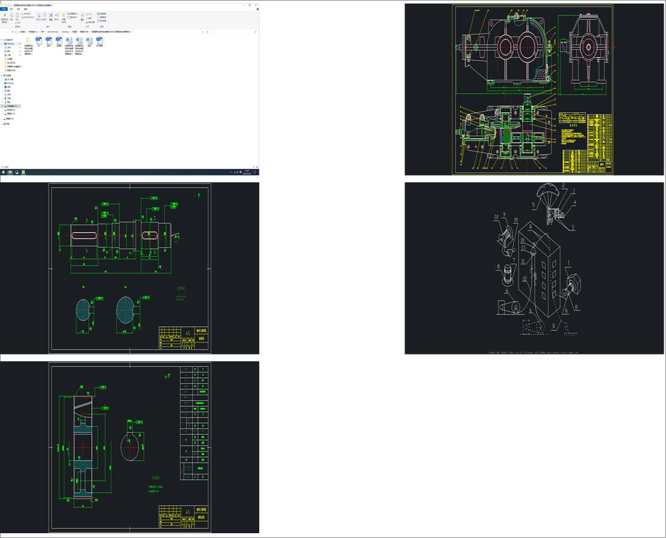This screenshot has height=538, width=666.
Task: Show hidden tray icons with the chevron
Action: click(x=231, y=172)
